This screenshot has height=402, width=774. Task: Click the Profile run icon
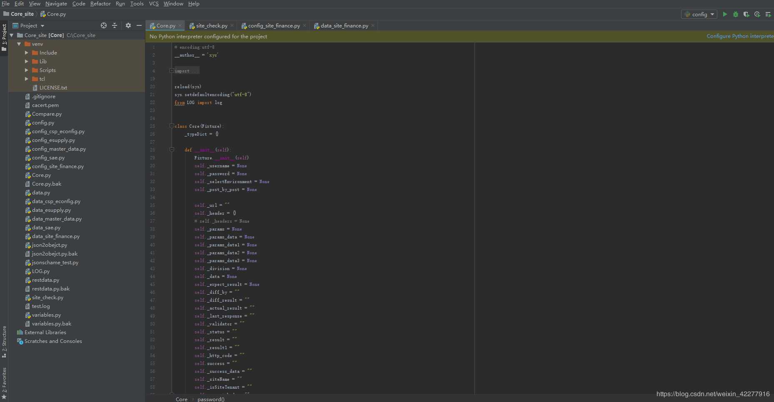[757, 14]
